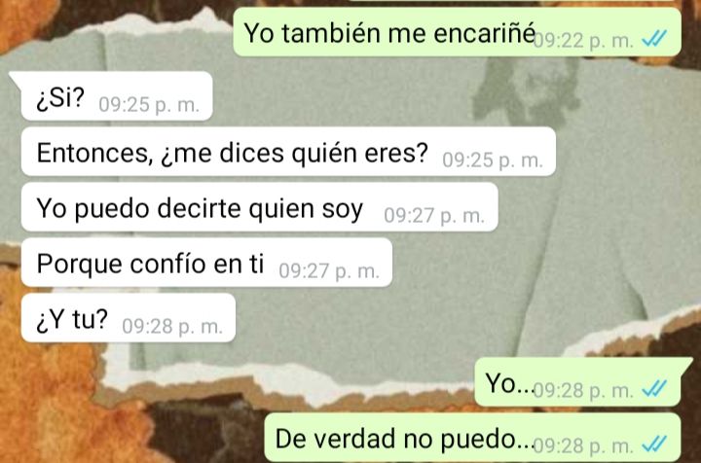Tap the "Yo también me encariñé" sent message
This screenshot has height=463, width=701.
coord(457,32)
